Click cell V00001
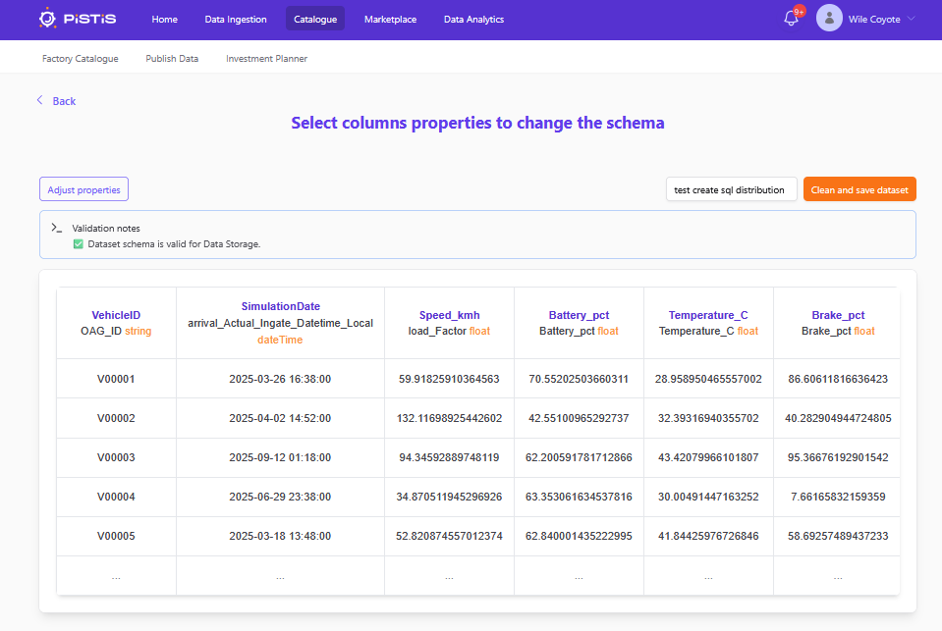The height and width of the screenshot is (631, 942). pos(116,379)
